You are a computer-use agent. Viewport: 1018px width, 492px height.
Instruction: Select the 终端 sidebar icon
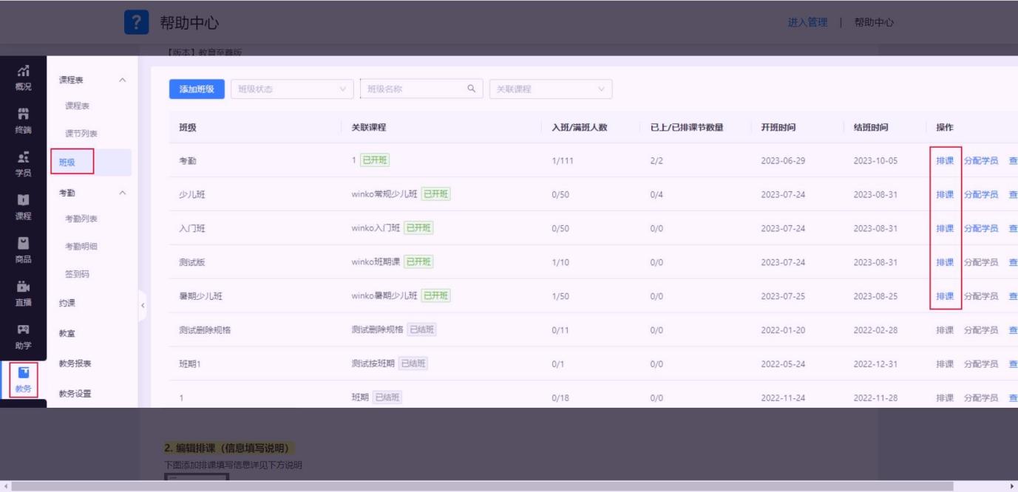[x=23, y=120]
